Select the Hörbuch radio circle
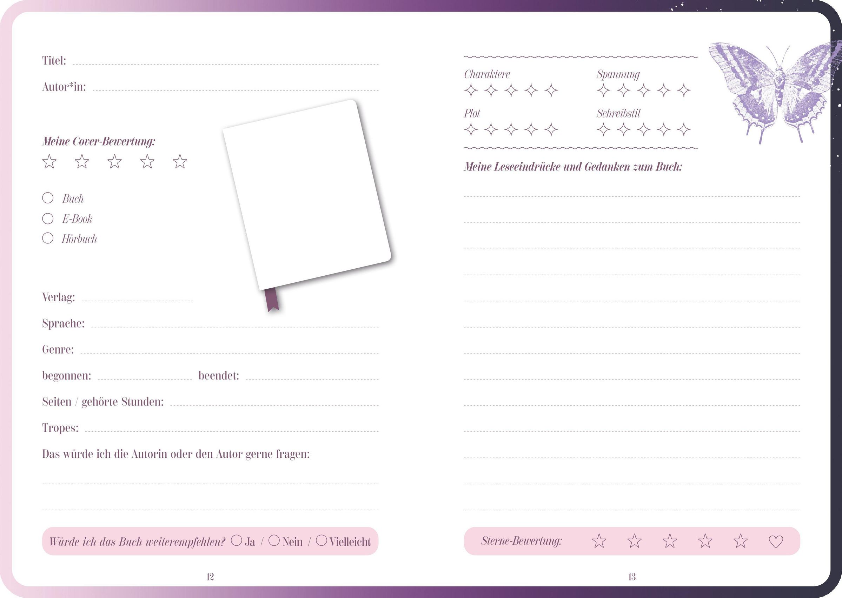Image resolution: width=842 pixels, height=598 pixels. (48, 238)
